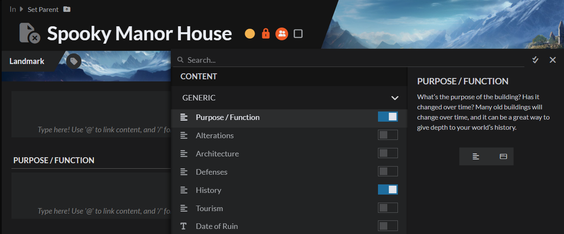Click the double checkmark icon

(x=535, y=60)
